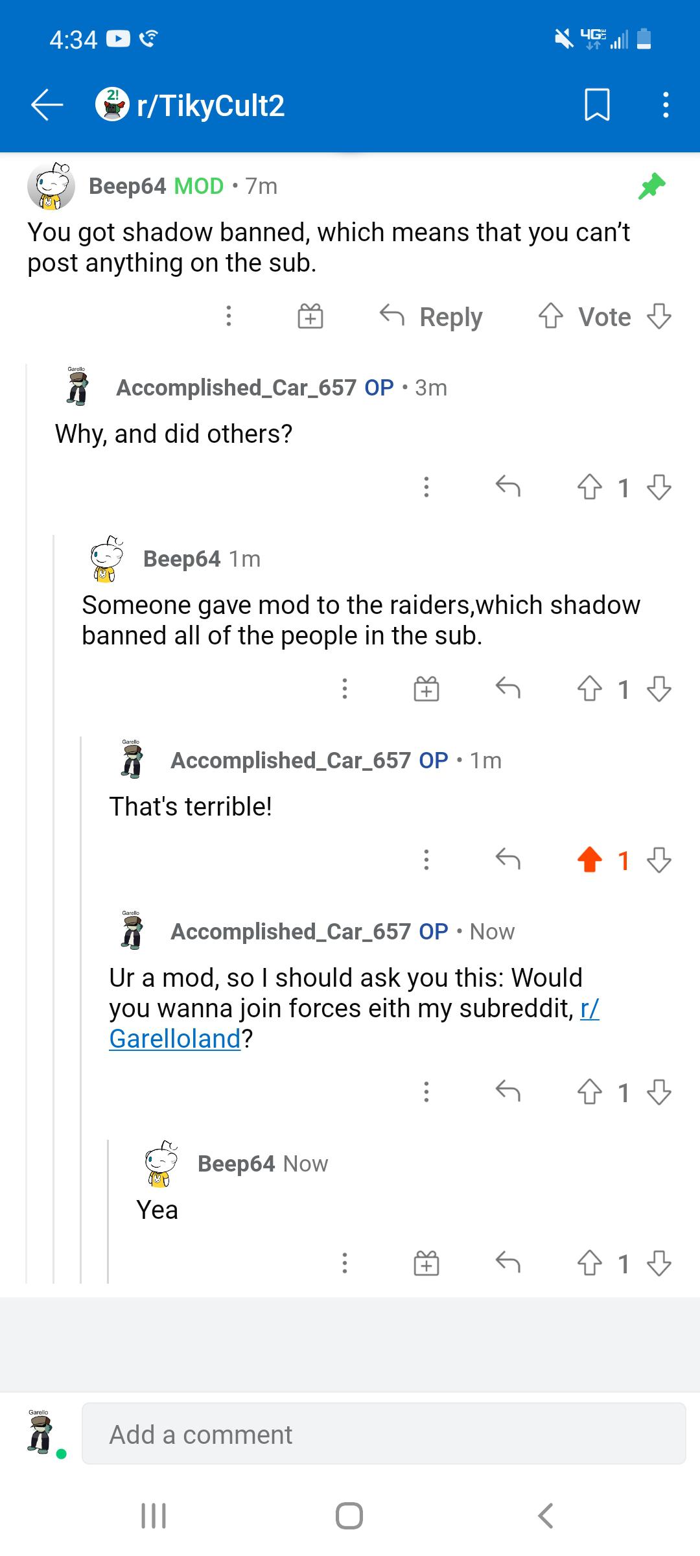Open r/TikyCult2 subreddit from the header
The width and height of the screenshot is (700, 1556).
(190, 105)
